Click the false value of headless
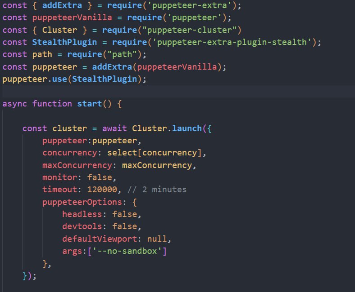 coord(125,215)
